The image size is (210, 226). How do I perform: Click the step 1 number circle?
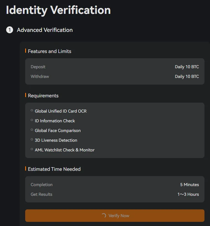coord(10,30)
